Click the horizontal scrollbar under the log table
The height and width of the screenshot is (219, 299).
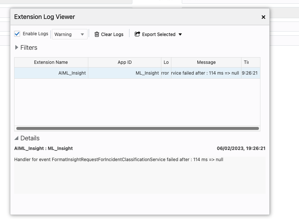(x=137, y=128)
